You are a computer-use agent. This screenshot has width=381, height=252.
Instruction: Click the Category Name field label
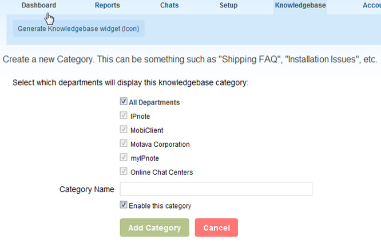click(x=87, y=189)
